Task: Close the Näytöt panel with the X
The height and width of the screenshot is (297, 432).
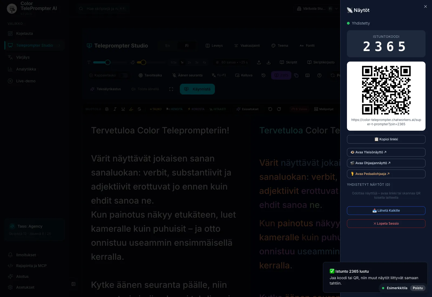Action: tap(426, 6)
